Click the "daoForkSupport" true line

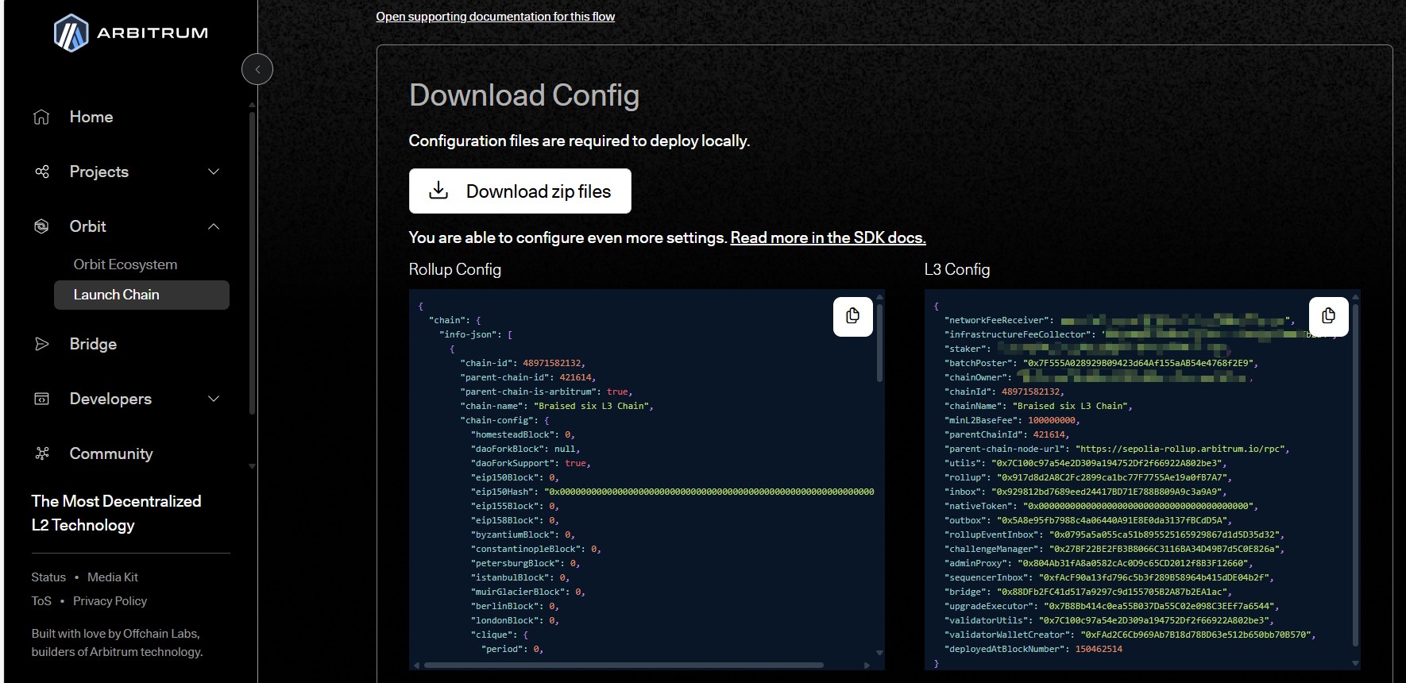[x=531, y=463]
